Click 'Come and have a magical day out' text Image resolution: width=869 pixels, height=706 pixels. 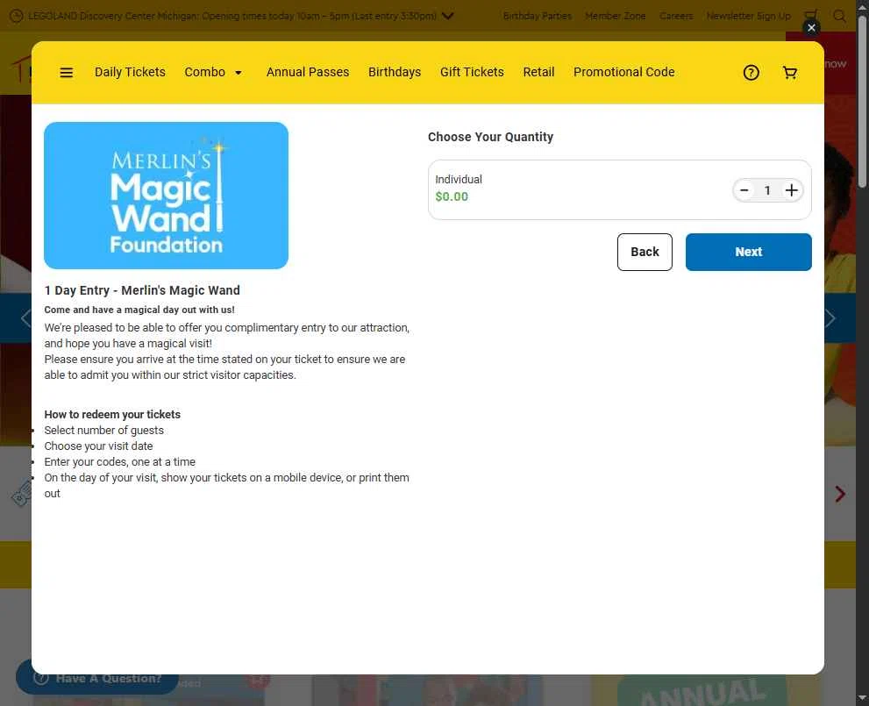pyautogui.click(x=139, y=310)
